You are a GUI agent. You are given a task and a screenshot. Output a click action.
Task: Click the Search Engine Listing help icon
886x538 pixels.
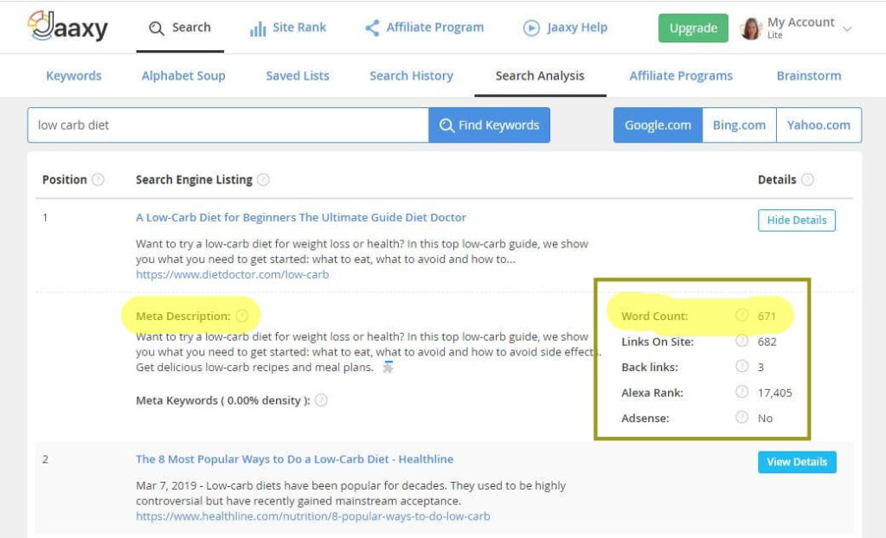263,180
